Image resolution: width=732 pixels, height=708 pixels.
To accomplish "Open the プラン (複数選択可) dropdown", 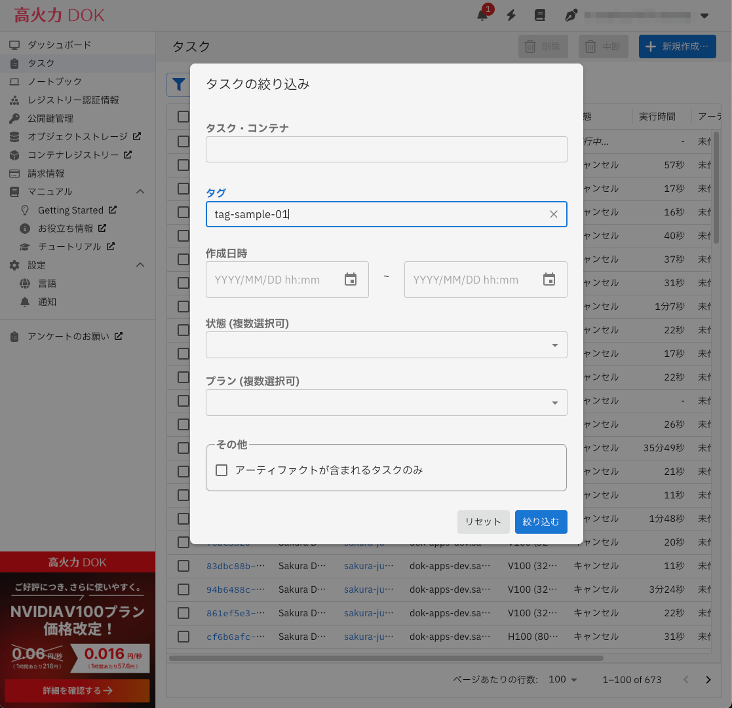I will coord(387,402).
